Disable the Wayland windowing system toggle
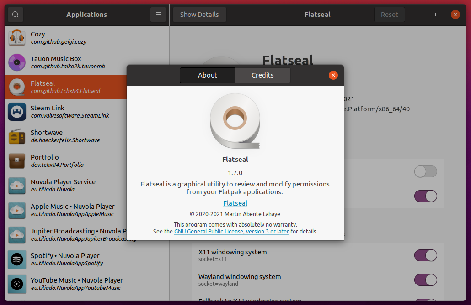The image size is (471, 305). tap(425, 280)
